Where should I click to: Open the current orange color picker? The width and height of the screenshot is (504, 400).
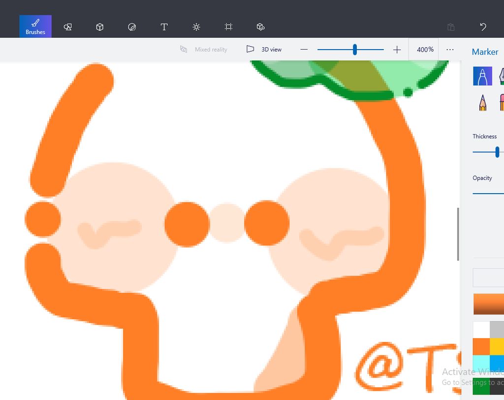click(489, 304)
